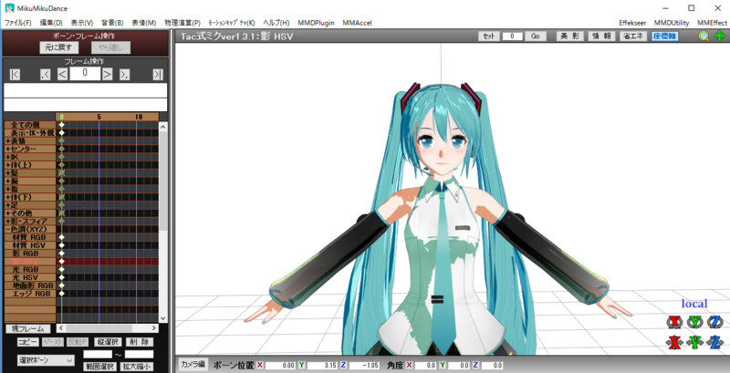Open the 選択ボーン dropdown
This screenshot has height=373, width=730.
(x=46, y=360)
